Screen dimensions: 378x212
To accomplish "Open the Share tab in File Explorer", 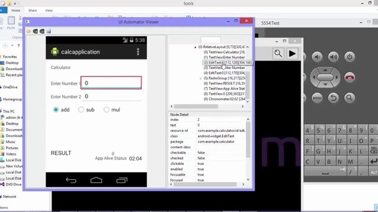I will coord(32,11).
